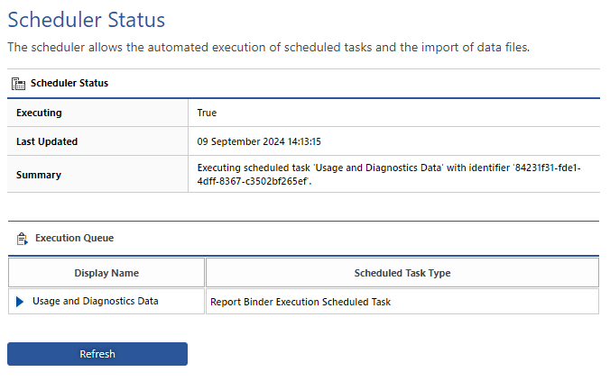Select the Display Name column header
This screenshot has width=610, height=390.
tap(106, 273)
